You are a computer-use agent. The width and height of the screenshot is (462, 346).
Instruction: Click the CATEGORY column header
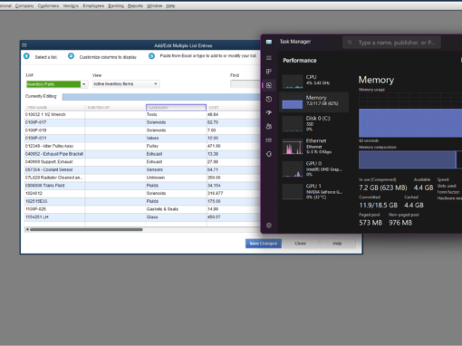176,108
